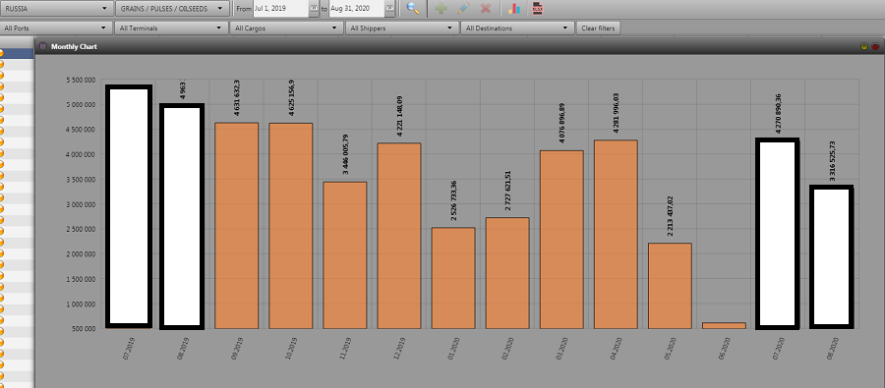
Task: Click the red X delete icon
Action: pos(485,9)
